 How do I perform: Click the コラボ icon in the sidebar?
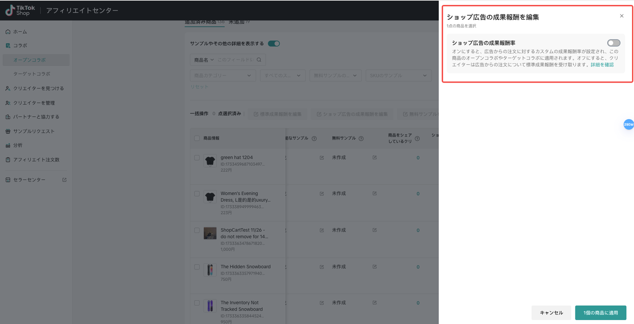tap(8, 46)
